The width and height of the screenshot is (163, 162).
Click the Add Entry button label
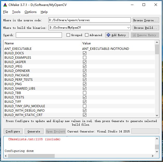point(119,35)
